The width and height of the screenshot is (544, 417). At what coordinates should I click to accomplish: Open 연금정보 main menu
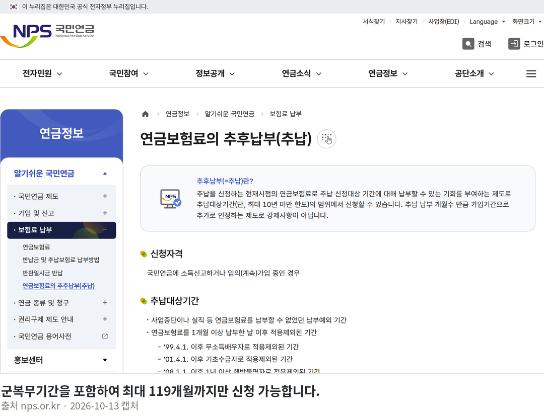[388, 73]
